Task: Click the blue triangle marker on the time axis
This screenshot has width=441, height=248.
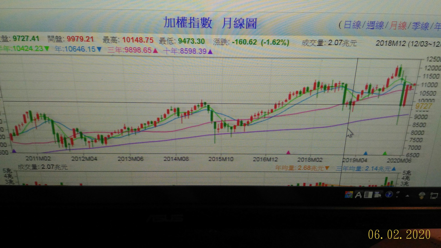Action: 365,153
